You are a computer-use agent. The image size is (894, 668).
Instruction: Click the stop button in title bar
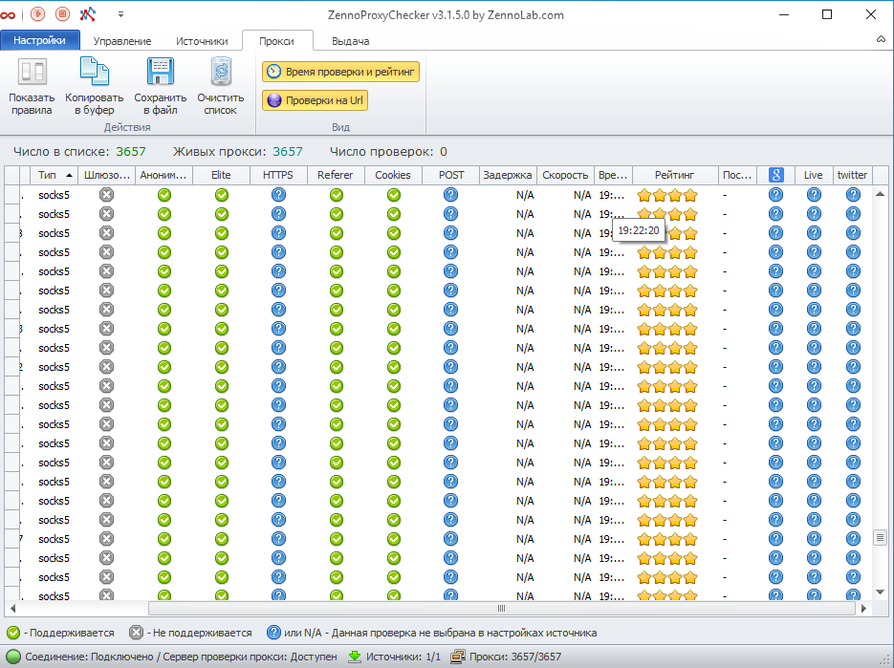(63, 13)
